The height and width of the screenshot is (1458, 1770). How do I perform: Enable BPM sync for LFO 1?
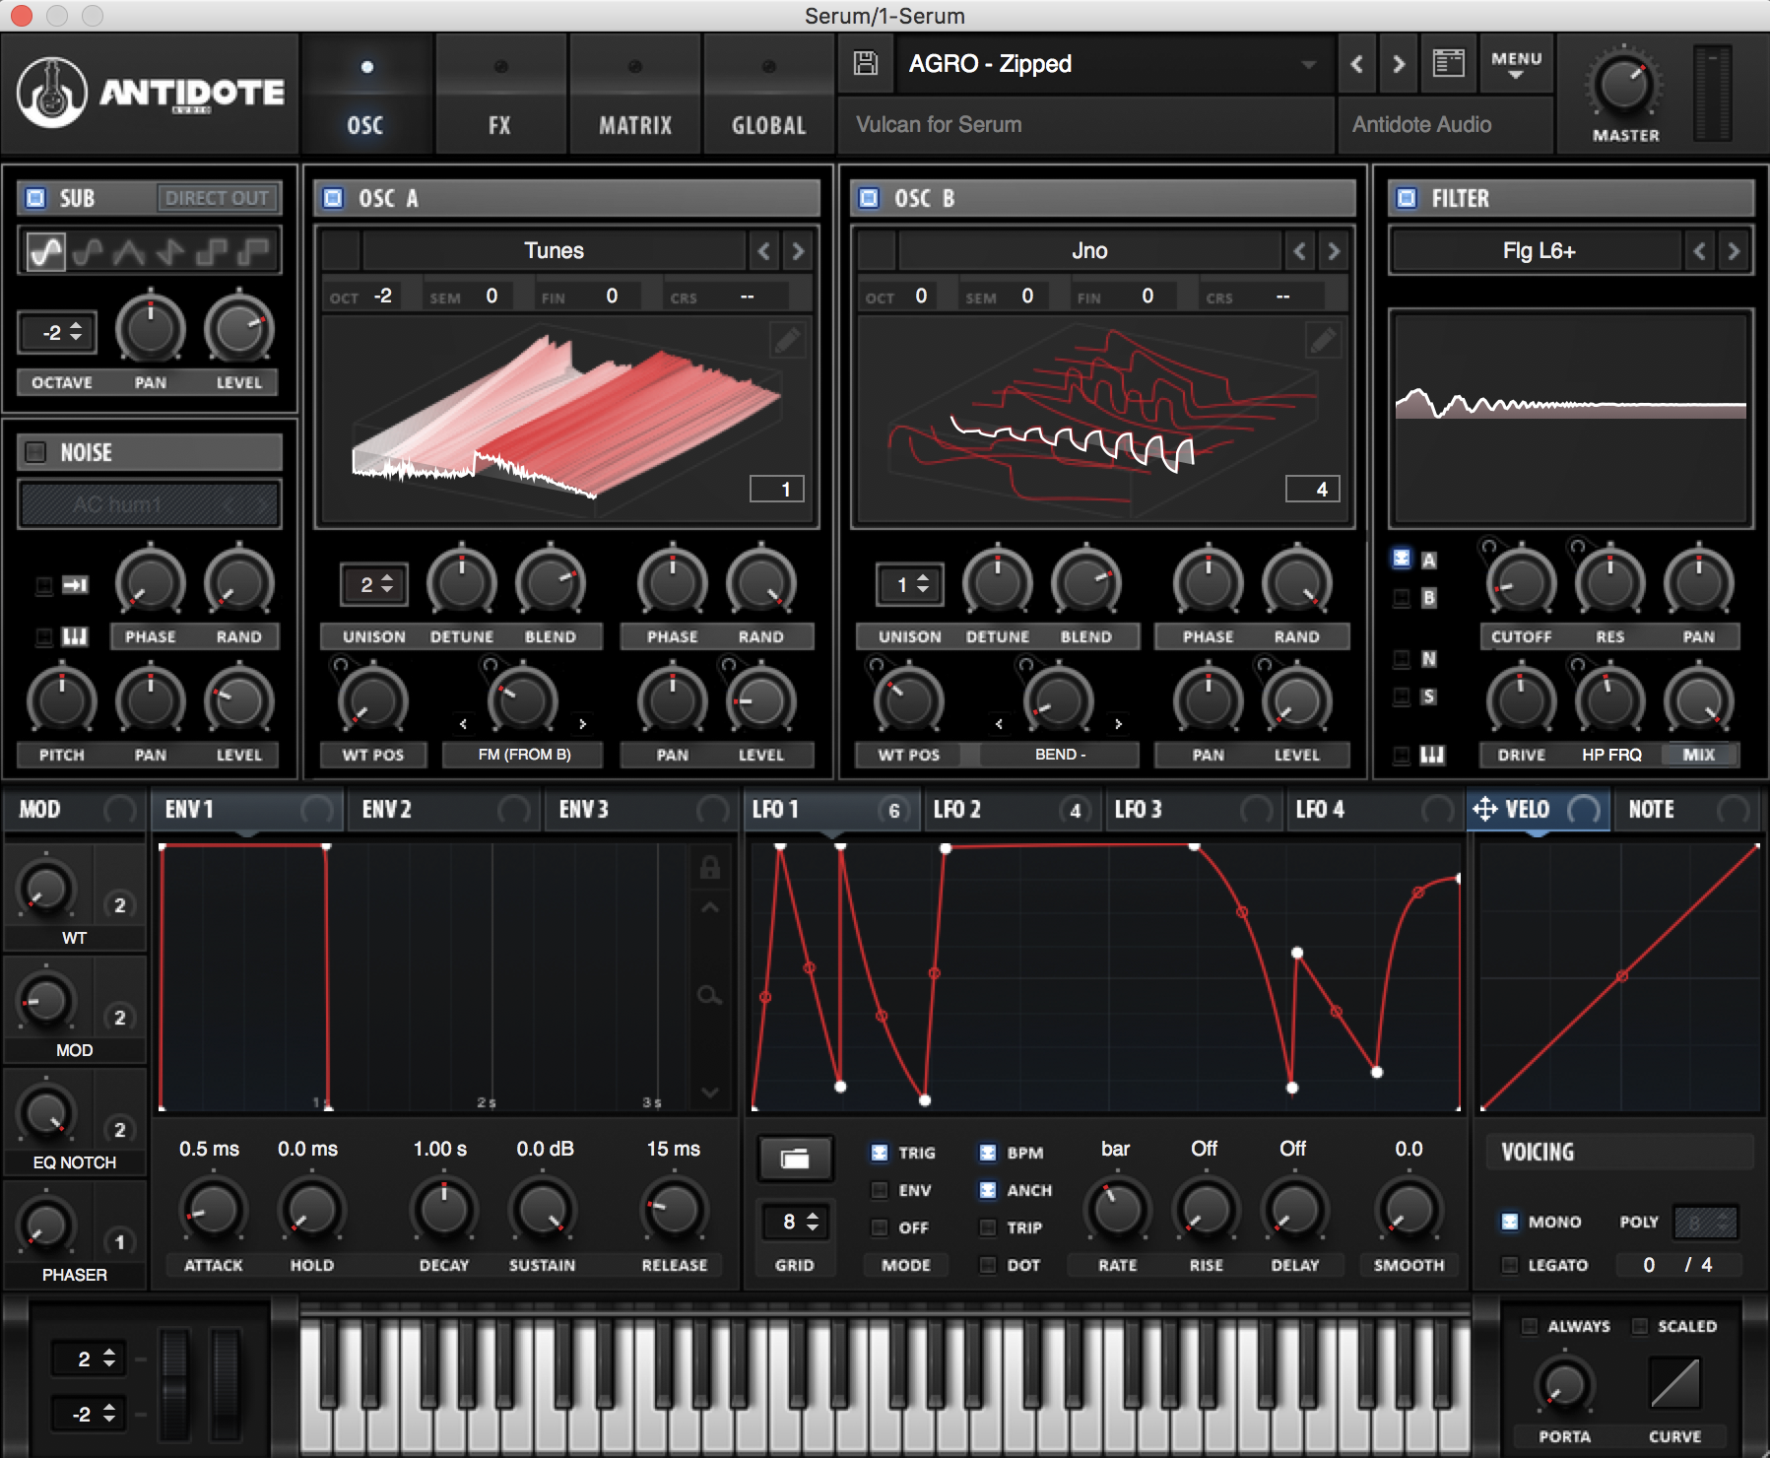coord(987,1152)
